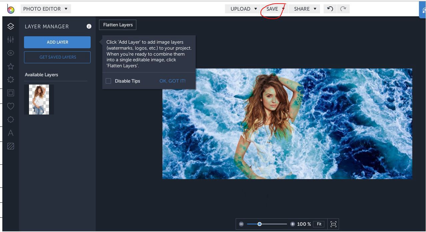The width and height of the screenshot is (426, 232).
Task: Open the Save dropdown menu
Action: [275, 9]
